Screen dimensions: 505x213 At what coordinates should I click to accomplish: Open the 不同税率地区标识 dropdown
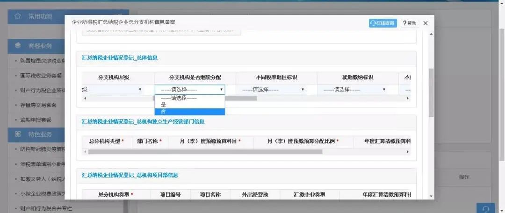273,89
